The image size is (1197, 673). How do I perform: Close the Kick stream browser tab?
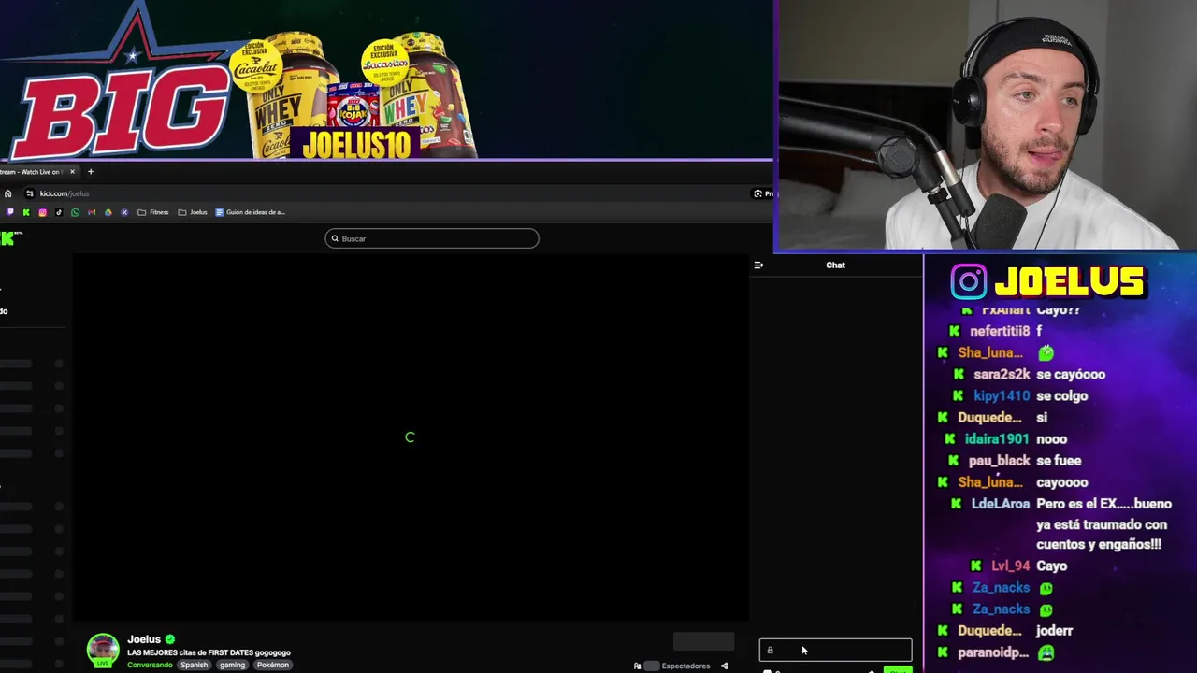click(x=72, y=172)
